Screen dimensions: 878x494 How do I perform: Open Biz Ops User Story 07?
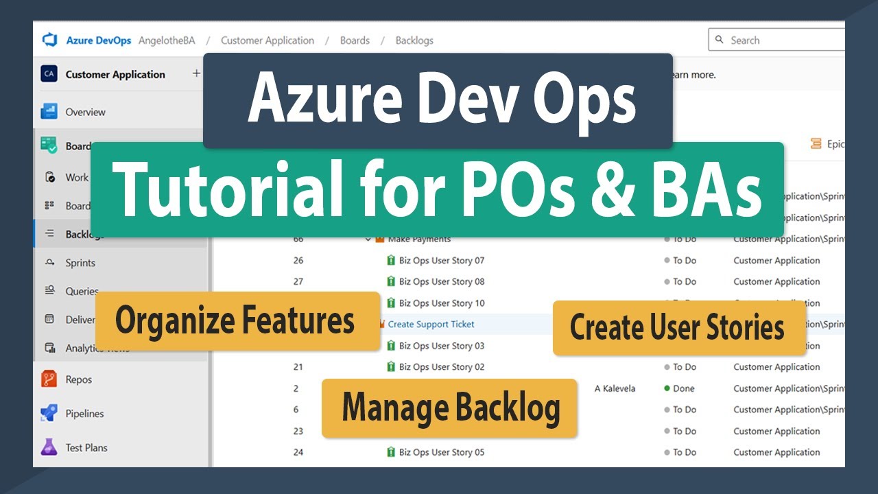tap(442, 261)
